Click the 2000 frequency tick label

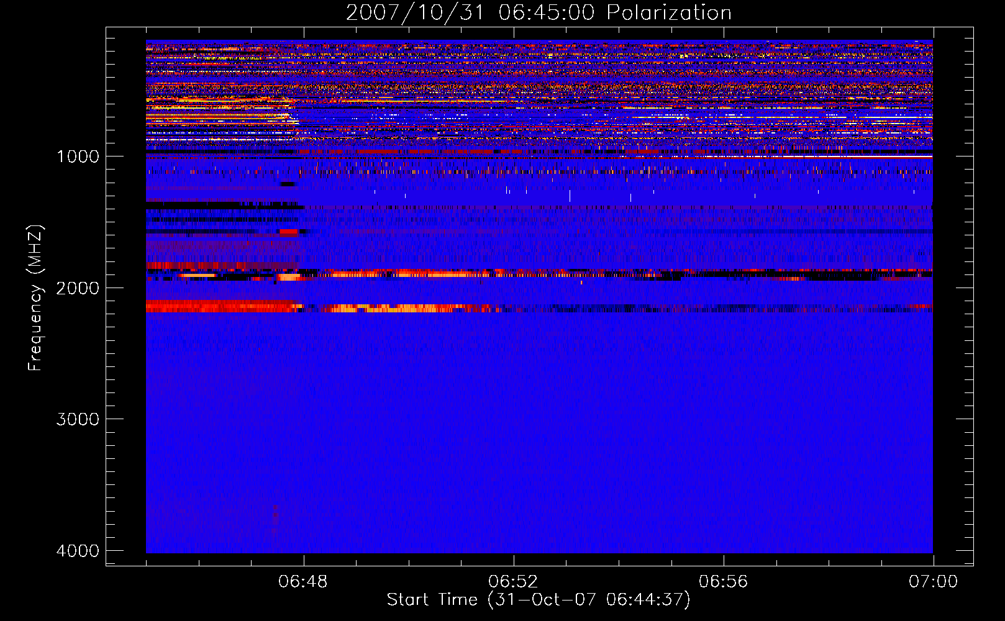click(x=78, y=288)
